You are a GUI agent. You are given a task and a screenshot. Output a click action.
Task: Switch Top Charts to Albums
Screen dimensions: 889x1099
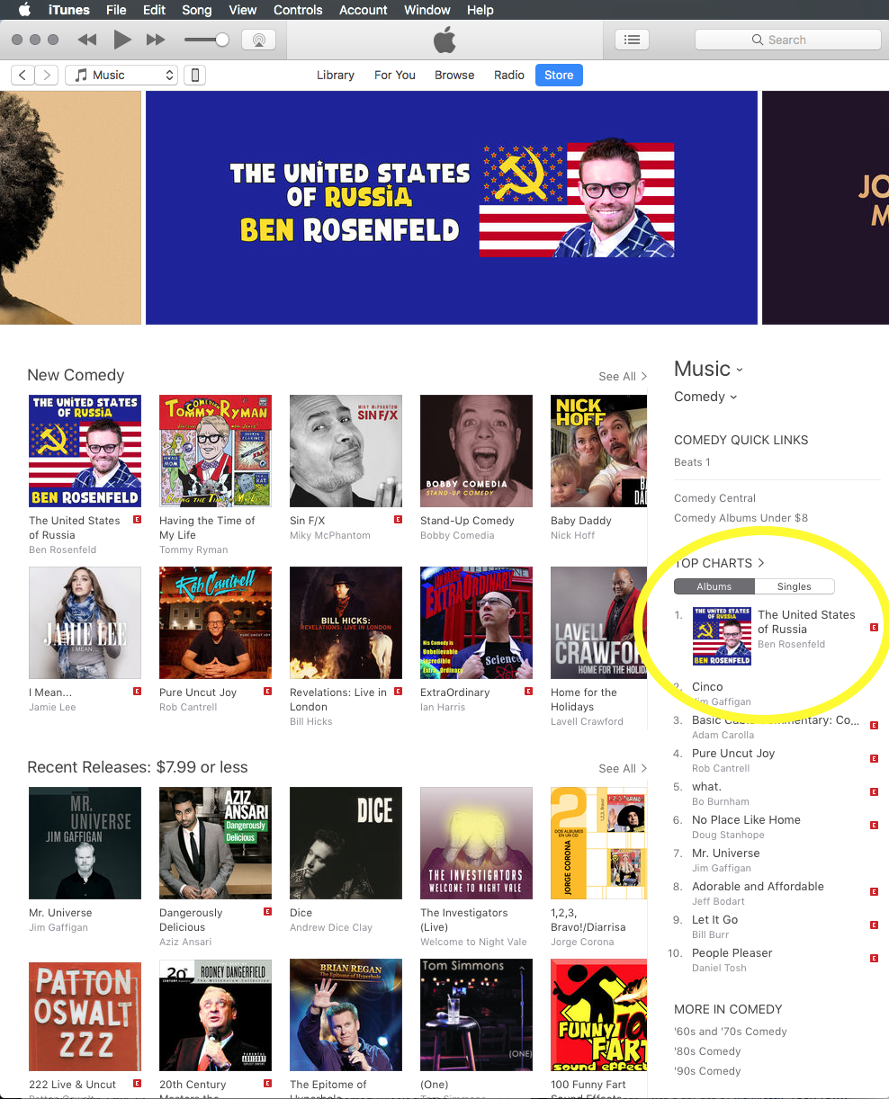pos(714,586)
